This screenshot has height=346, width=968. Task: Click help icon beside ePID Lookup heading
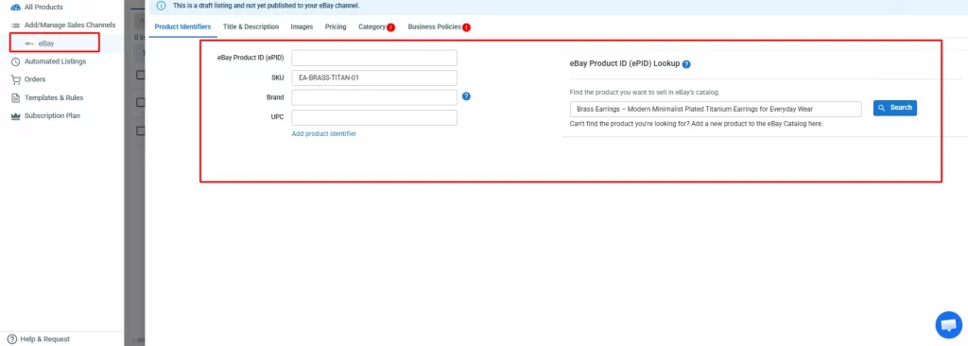click(x=686, y=64)
